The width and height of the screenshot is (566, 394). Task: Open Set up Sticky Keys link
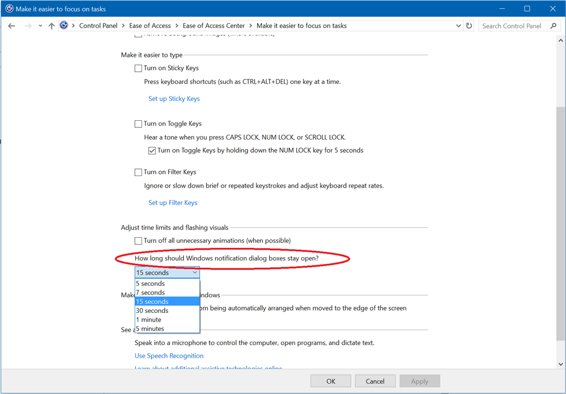[x=174, y=99]
